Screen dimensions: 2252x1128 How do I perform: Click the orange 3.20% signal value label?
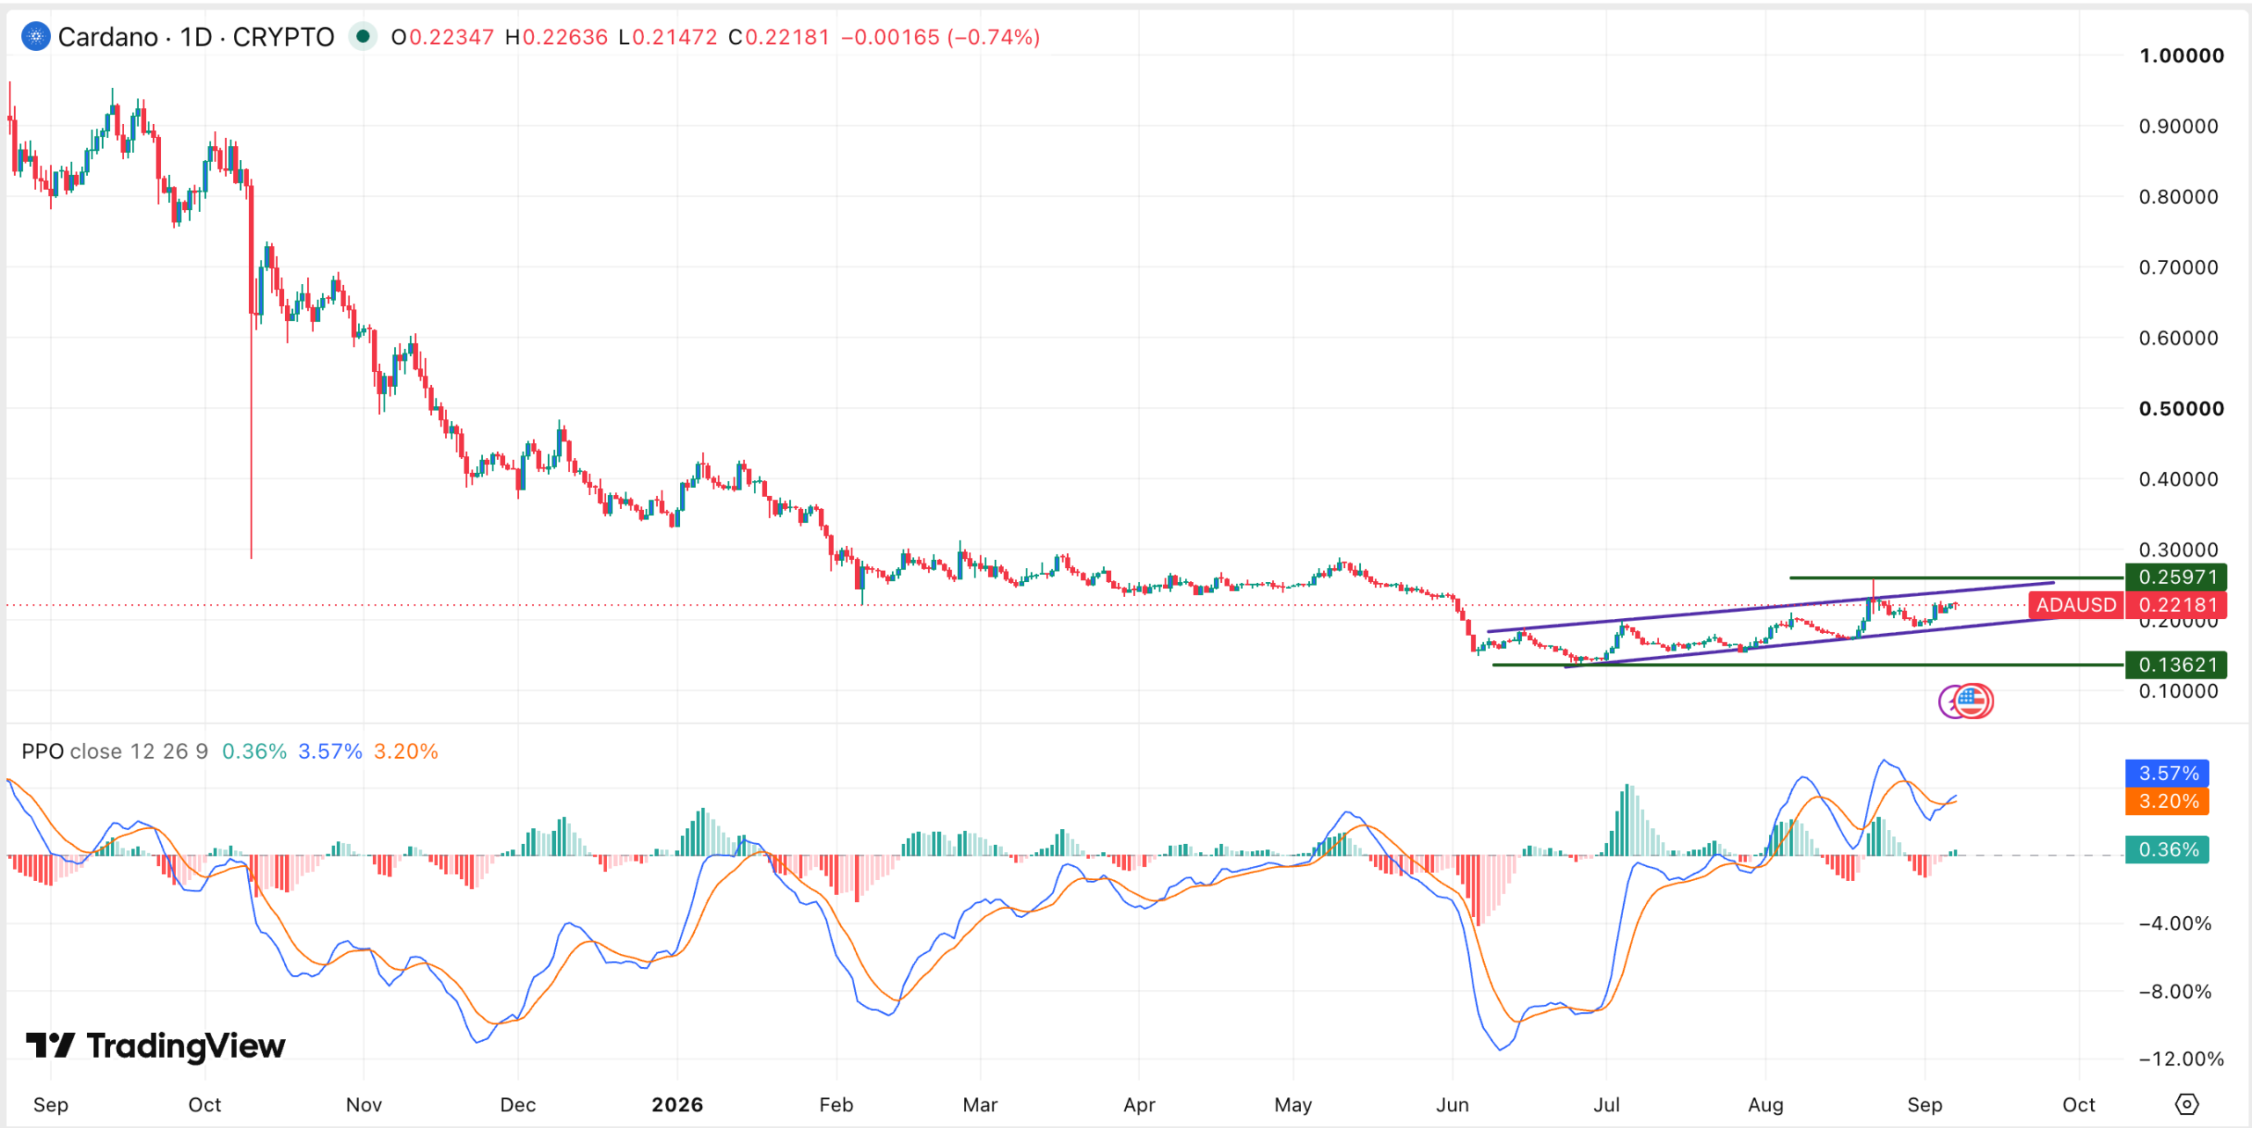[x=2168, y=801]
